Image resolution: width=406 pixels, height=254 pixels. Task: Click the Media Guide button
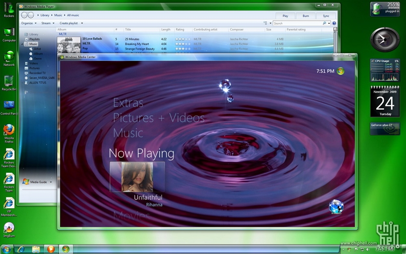point(35,182)
